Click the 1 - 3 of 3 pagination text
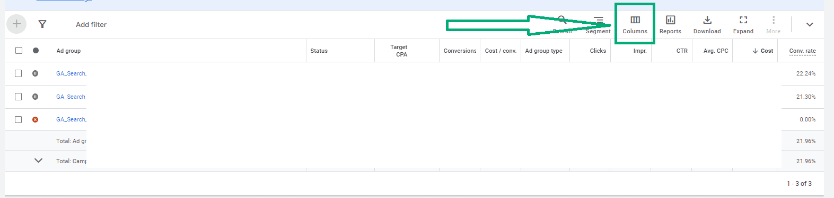The height and width of the screenshot is (198, 834). point(799,183)
